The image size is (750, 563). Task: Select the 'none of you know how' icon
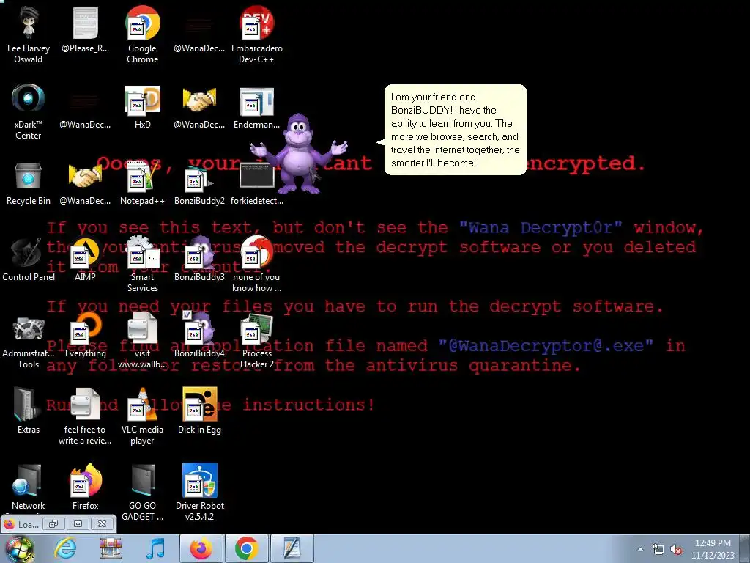pyautogui.click(x=257, y=264)
